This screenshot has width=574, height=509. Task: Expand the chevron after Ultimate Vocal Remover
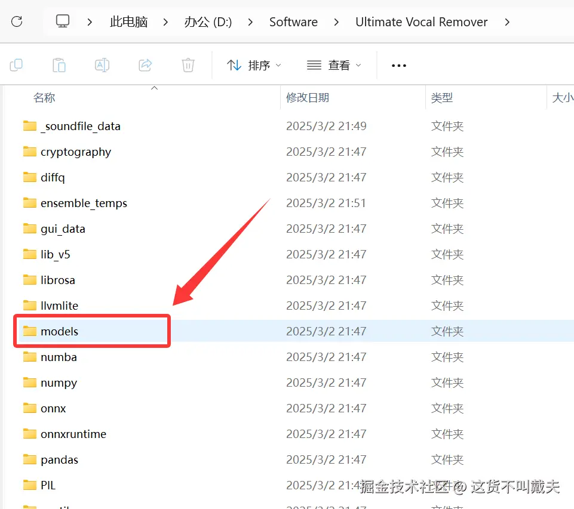coord(507,22)
